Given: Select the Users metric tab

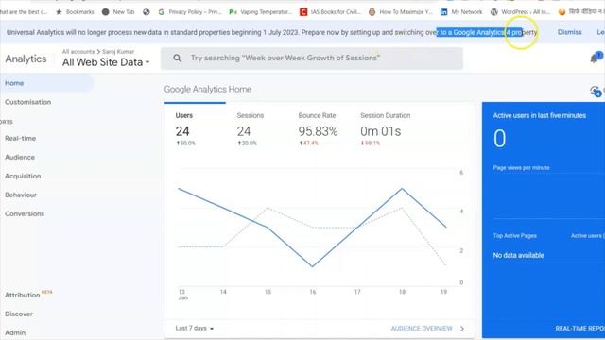Looking at the screenshot, I should click(x=195, y=128).
